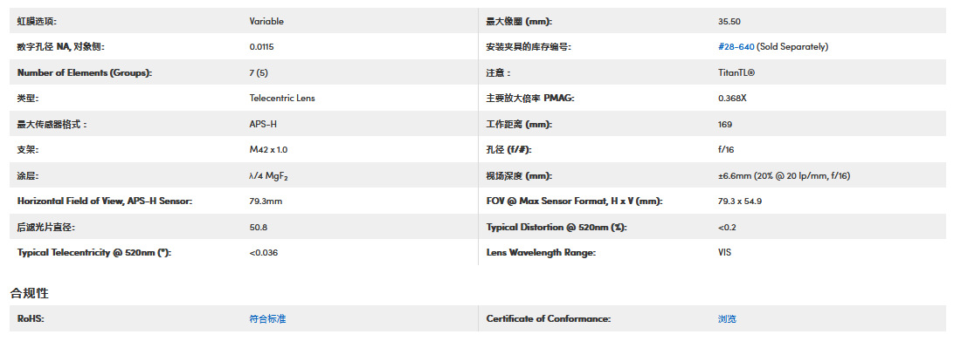954x355 pixels.
Task: Click the Typical Distortion @ 520nm label
Action: 556,228
